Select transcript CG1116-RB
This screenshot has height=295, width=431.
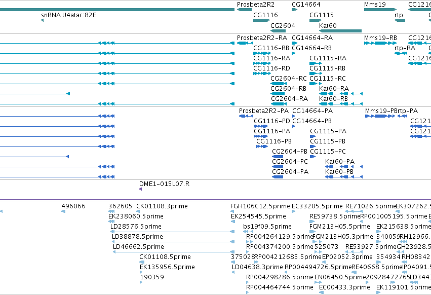pos(271,48)
